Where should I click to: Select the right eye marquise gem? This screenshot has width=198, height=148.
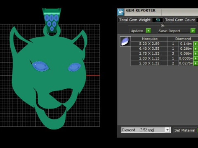tap(74, 67)
